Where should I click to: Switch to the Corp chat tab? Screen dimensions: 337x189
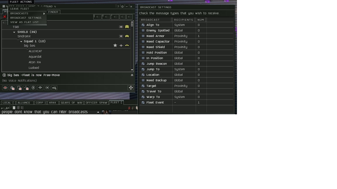pos(40,103)
